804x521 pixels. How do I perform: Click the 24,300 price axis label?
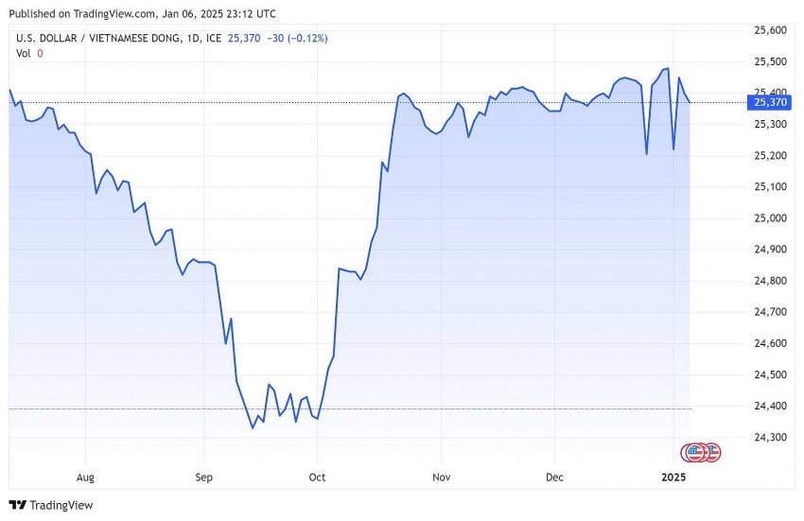[x=768, y=438]
